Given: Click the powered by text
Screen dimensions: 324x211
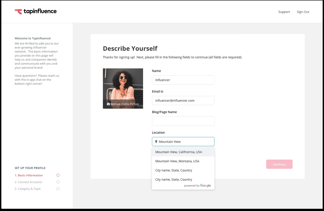Looking at the screenshot, I should click(192, 186).
